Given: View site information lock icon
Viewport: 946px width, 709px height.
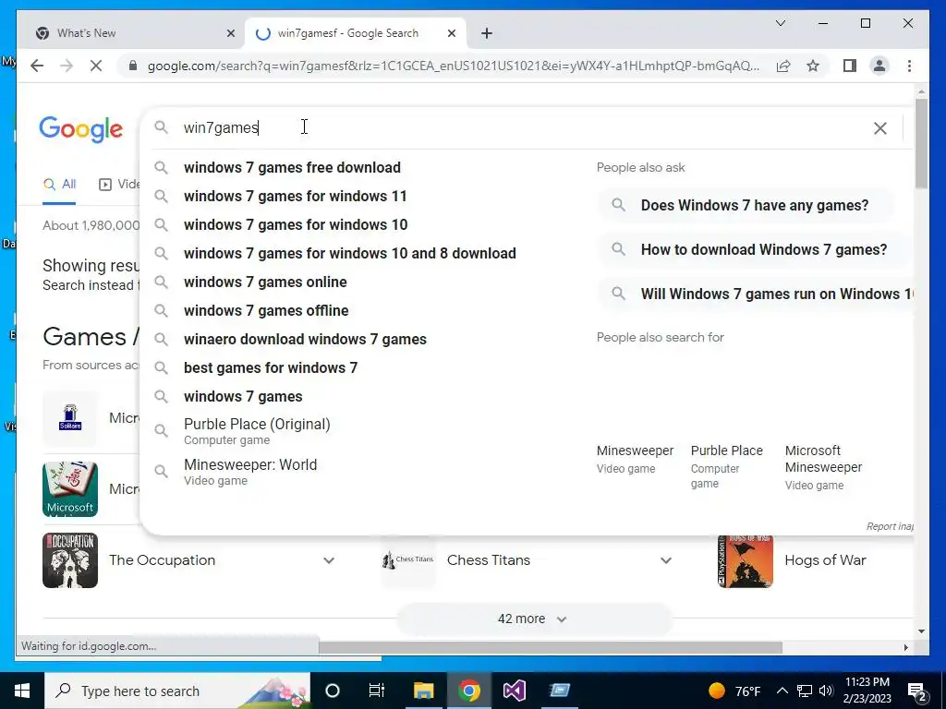Looking at the screenshot, I should (133, 66).
